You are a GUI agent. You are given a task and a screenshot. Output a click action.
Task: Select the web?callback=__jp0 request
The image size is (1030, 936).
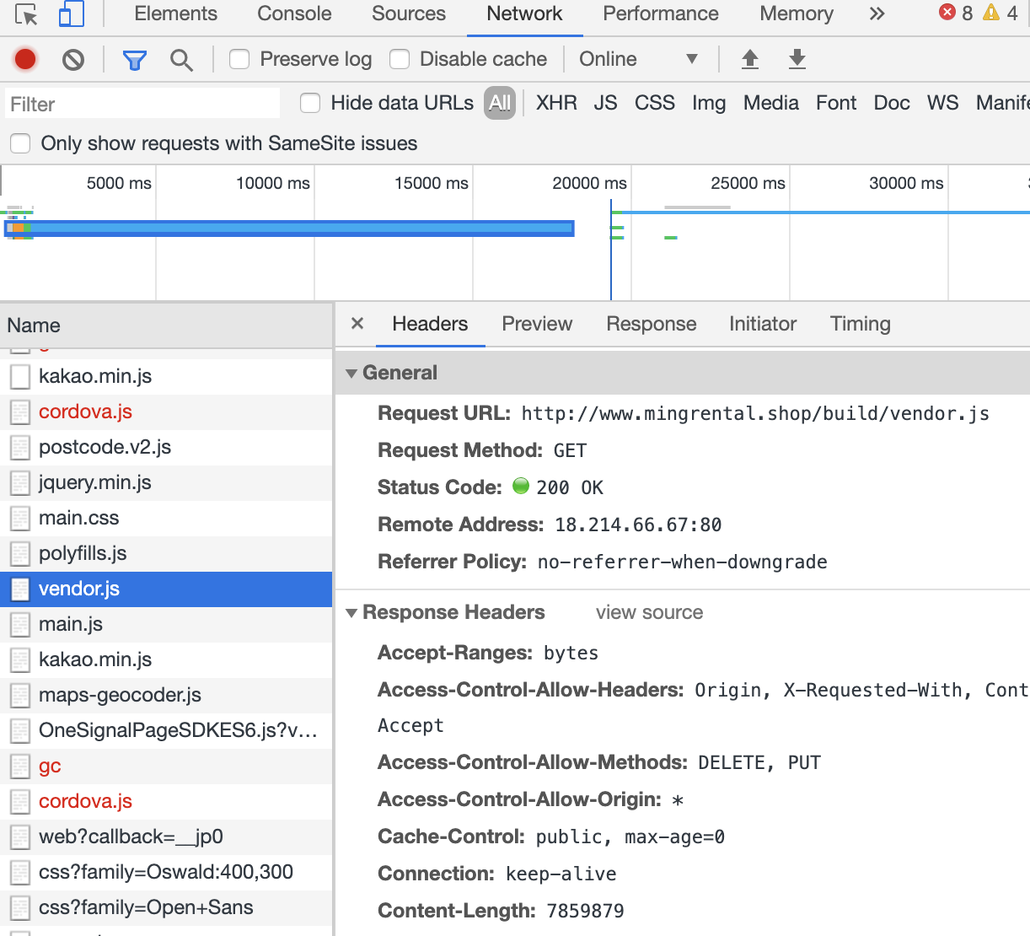(166, 836)
